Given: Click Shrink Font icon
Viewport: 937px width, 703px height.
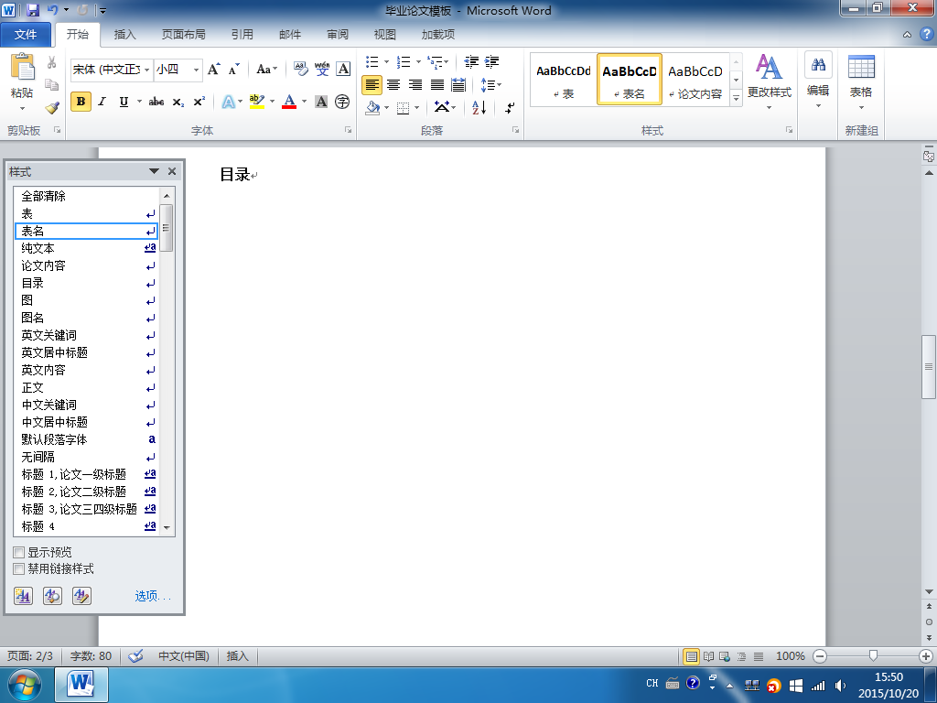Looking at the screenshot, I should point(233,70).
